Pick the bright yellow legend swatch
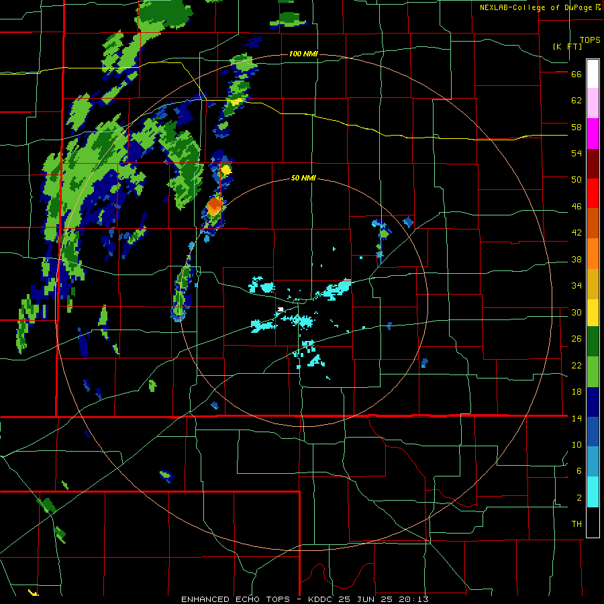The height and width of the screenshot is (604, 604). coord(593,312)
